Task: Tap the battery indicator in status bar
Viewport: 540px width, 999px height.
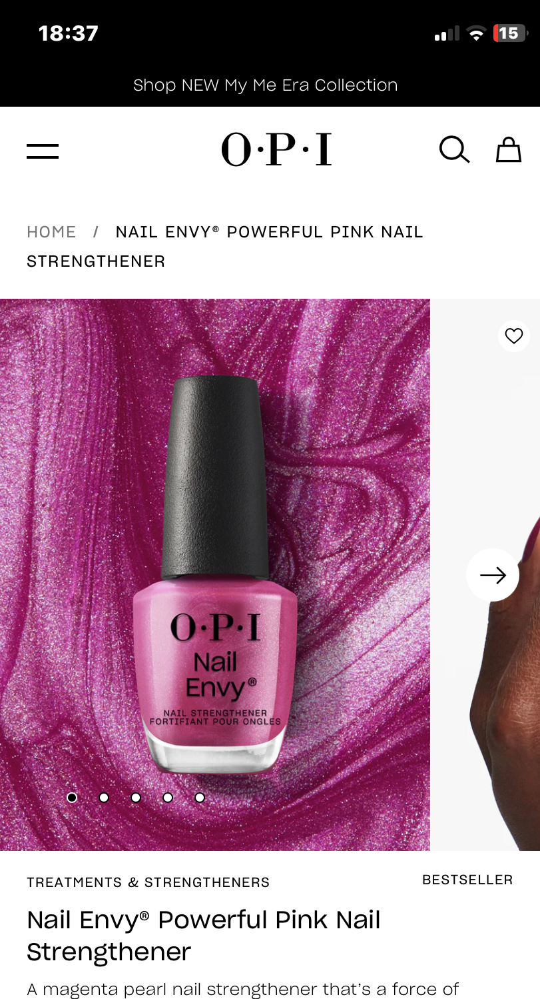Action: pos(510,33)
